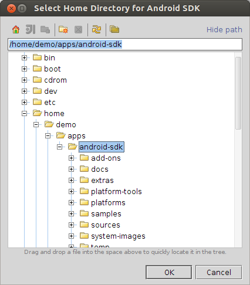Viewport: 250px width, 285px height.
Task: Expand the etc folder
Action: pyautogui.click(x=24, y=102)
